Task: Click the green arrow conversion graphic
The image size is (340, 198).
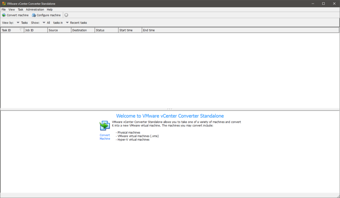Action: coord(105,125)
